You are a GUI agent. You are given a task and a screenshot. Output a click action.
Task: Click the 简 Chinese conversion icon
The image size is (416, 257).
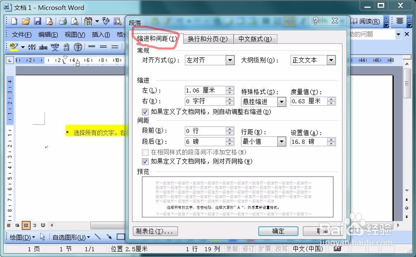pos(88,21)
